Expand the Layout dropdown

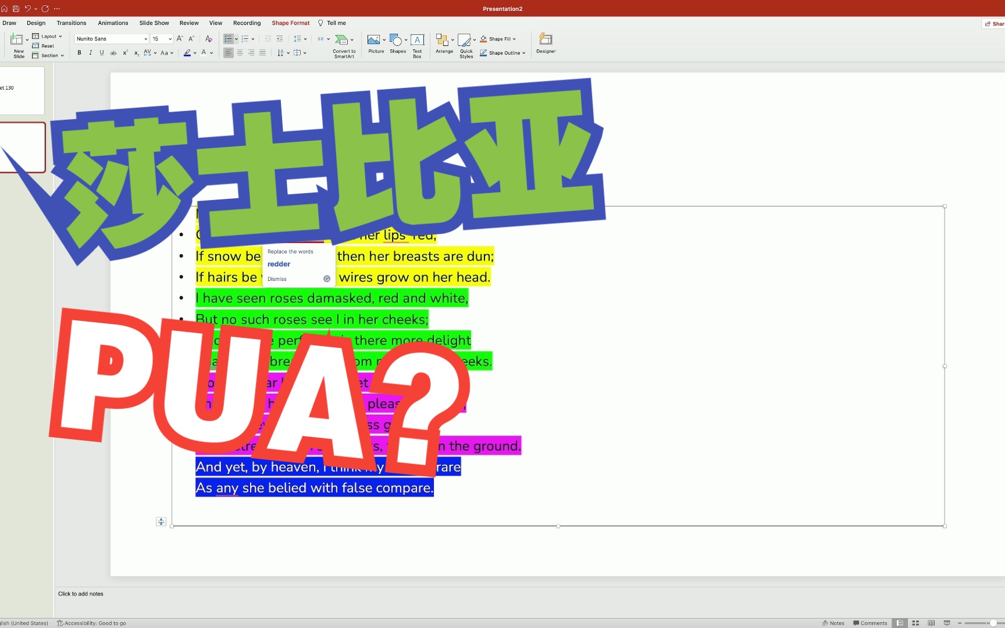coord(47,36)
